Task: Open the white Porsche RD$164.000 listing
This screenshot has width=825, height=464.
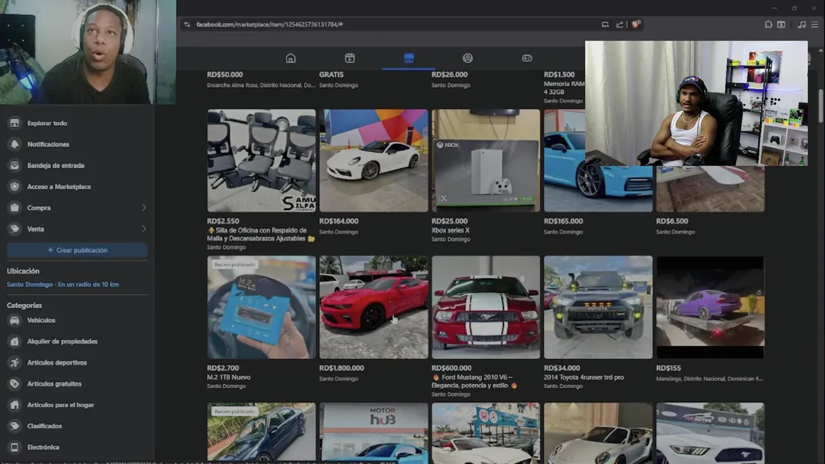Action: pos(373,160)
